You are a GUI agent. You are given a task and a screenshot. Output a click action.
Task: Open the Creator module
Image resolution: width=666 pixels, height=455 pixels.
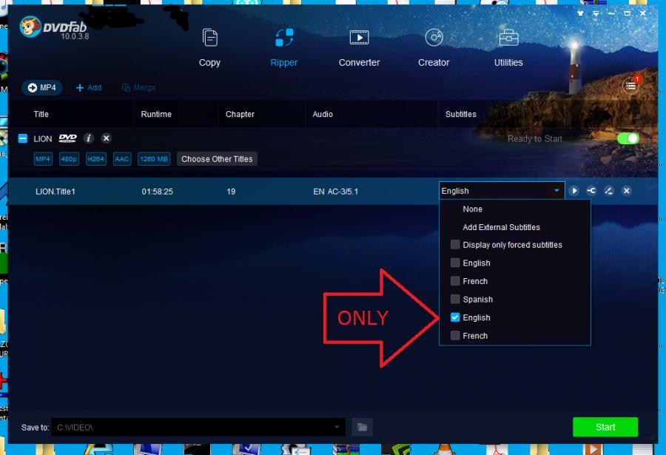[433, 47]
